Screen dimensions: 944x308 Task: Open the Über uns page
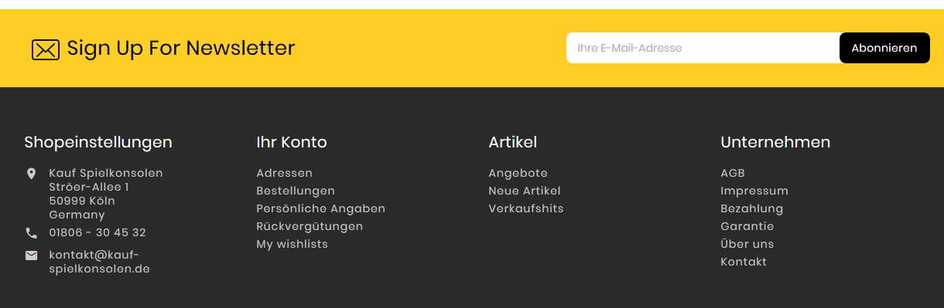point(747,244)
